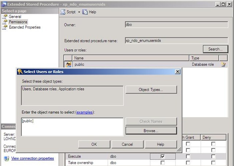
Task: Click the With Grant column header
Action: pos(191,137)
